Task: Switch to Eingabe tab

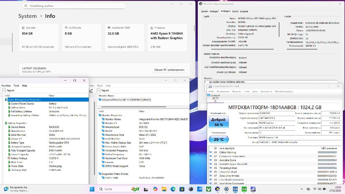Action: [x=244, y=11]
